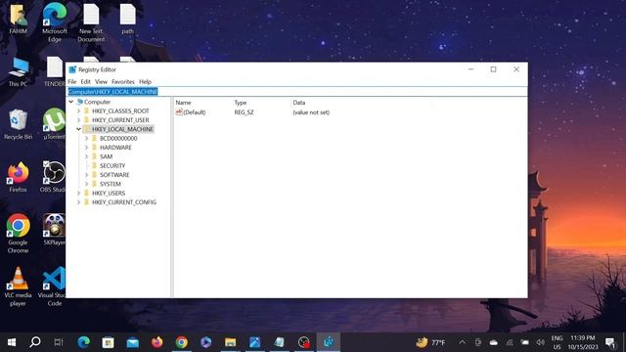Open the volume control in tray
626x352 pixels.
[x=541, y=342]
